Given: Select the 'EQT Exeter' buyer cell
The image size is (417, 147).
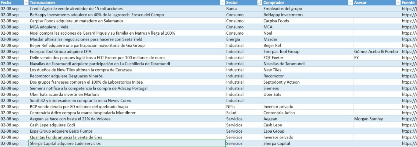Looking at the screenshot, I should pos(308,58).
